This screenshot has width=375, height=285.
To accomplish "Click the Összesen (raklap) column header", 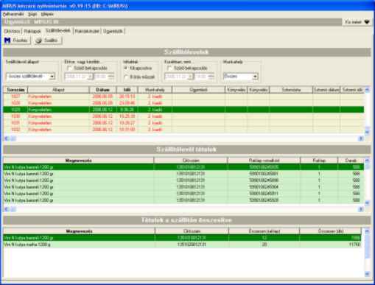I will tap(264, 231).
